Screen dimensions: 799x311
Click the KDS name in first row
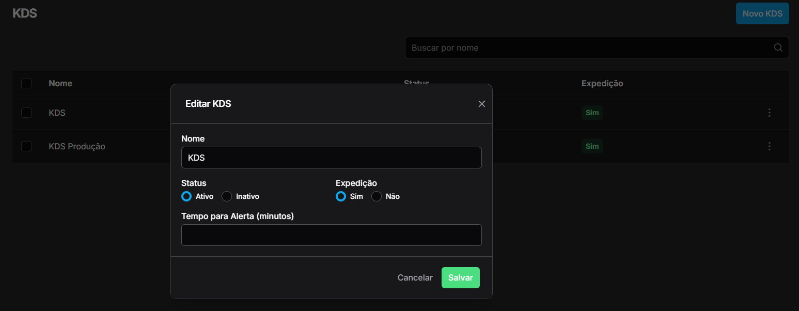57,113
